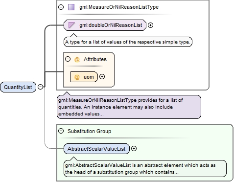Click the gml:MeasureOrNilReasonListType title text
Image resolution: width=234 pixels, height=182 pixels.
click(119, 7)
